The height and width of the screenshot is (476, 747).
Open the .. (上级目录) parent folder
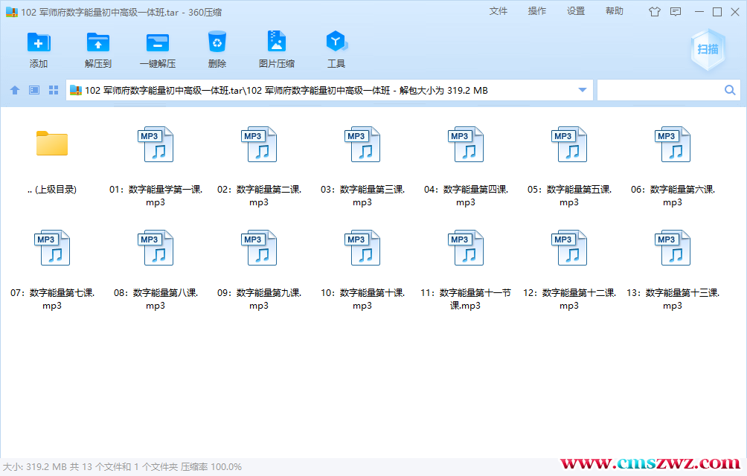(x=52, y=144)
